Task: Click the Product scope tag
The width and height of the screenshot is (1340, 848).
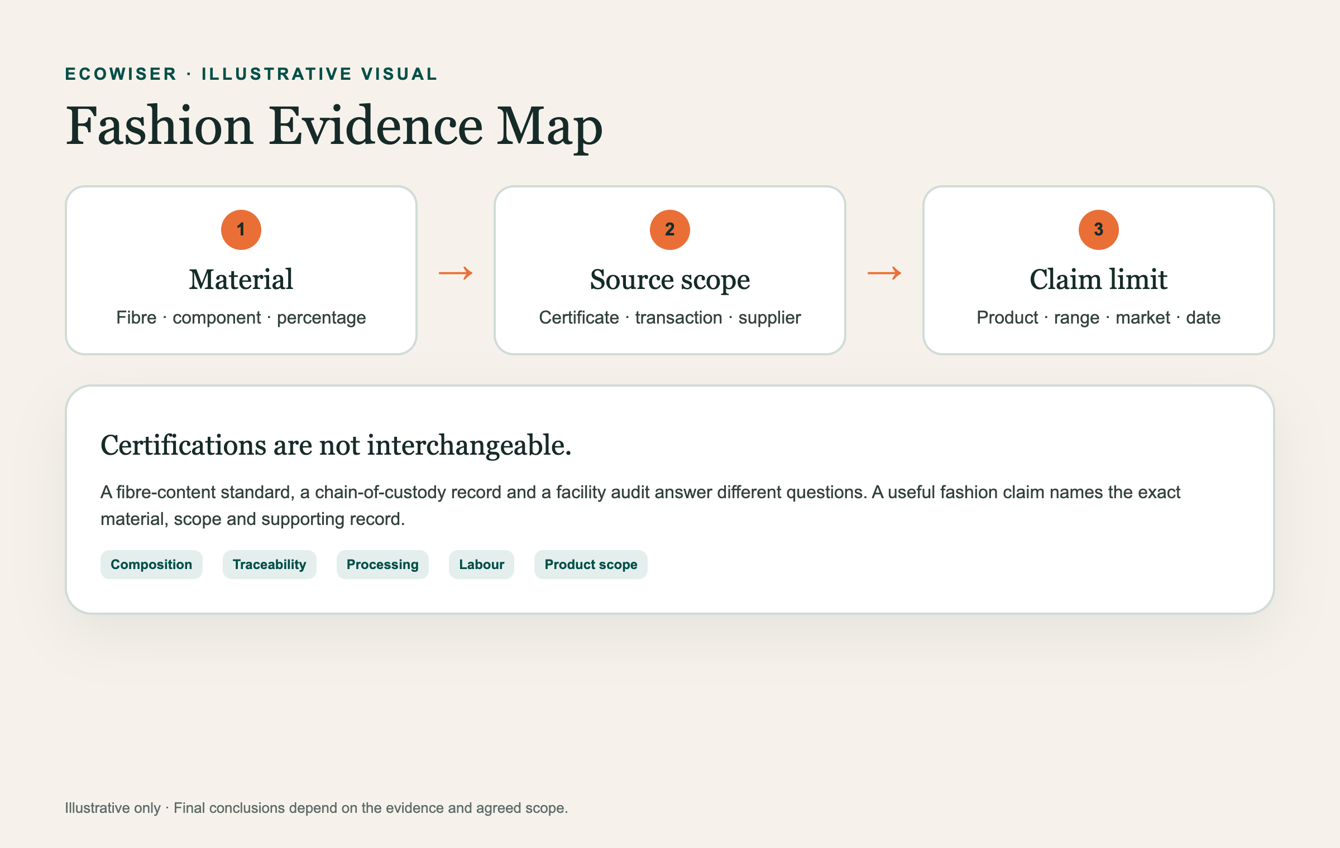Action: tap(591, 565)
